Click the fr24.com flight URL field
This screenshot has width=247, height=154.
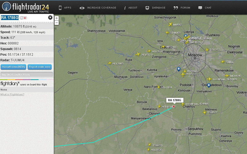[x=27, y=75]
